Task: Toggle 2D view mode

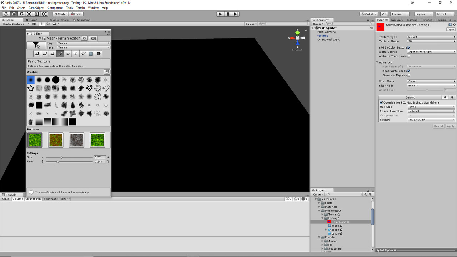Action: point(34,24)
